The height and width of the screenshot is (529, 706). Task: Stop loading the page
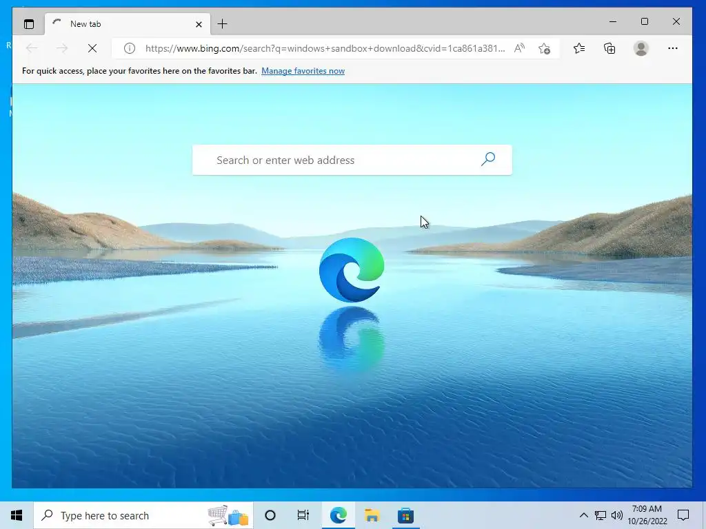[x=92, y=48]
